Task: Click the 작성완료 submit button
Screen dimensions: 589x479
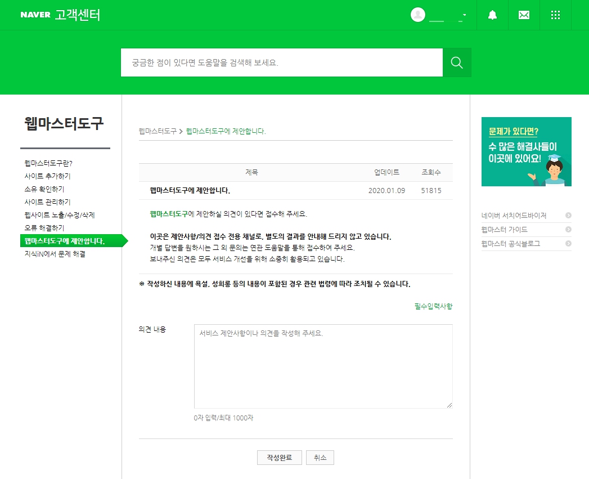Action: pyautogui.click(x=280, y=458)
